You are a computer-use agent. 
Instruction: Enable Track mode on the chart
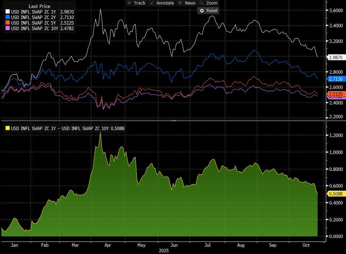click(x=139, y=3)
